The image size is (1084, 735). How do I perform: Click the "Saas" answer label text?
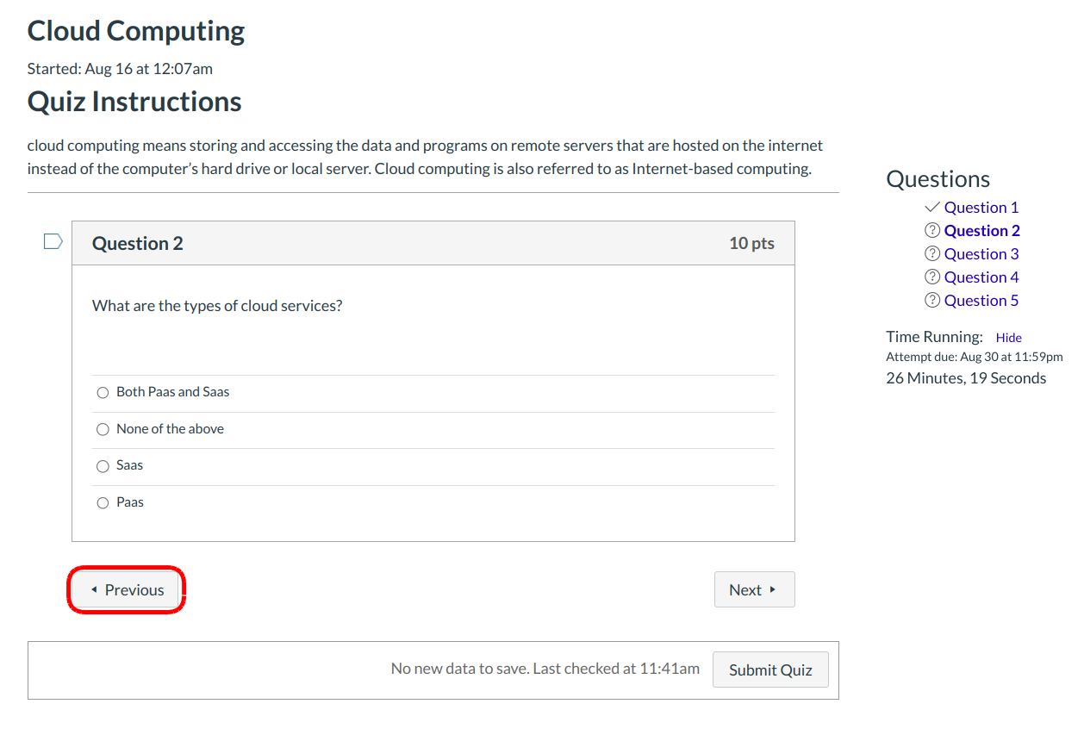[130, 465]
